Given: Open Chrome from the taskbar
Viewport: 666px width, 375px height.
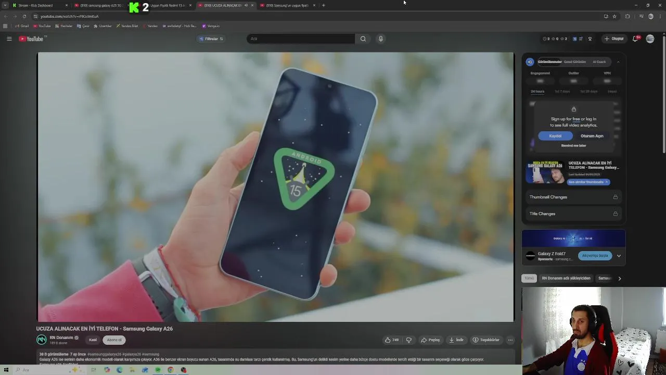Looking at the screenshot, I should (171, 370).
